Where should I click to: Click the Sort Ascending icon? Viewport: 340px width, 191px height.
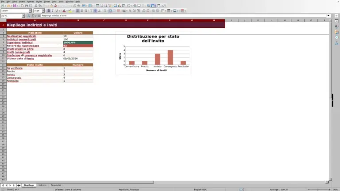click(x=102, y=6)
